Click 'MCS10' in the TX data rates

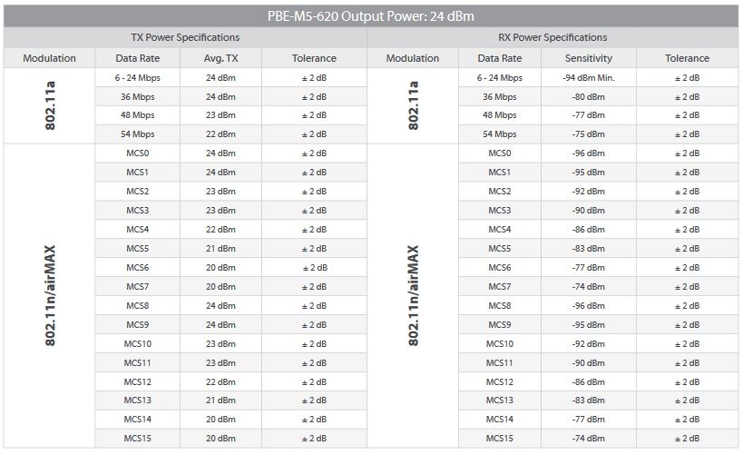(x=137, y=344)
